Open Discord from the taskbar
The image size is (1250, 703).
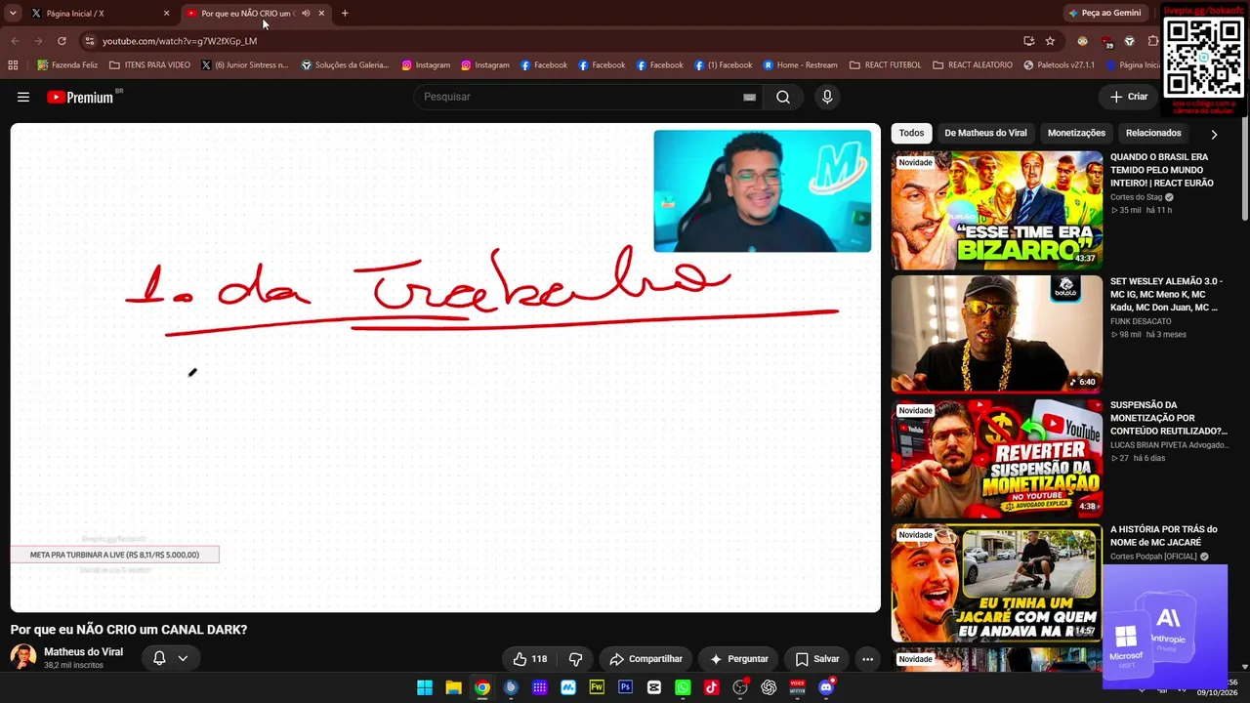click(x=826, y=687)
